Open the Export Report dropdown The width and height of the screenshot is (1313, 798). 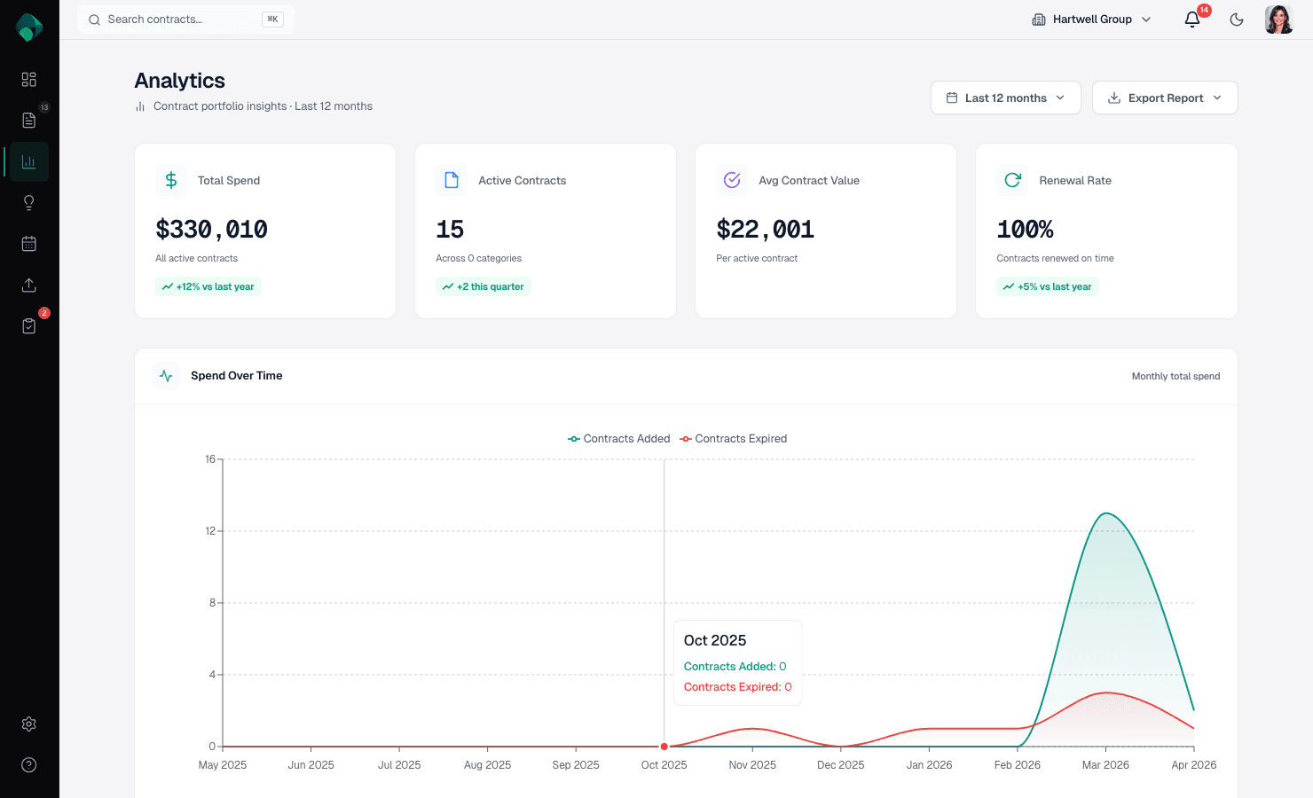point(1165,98)
